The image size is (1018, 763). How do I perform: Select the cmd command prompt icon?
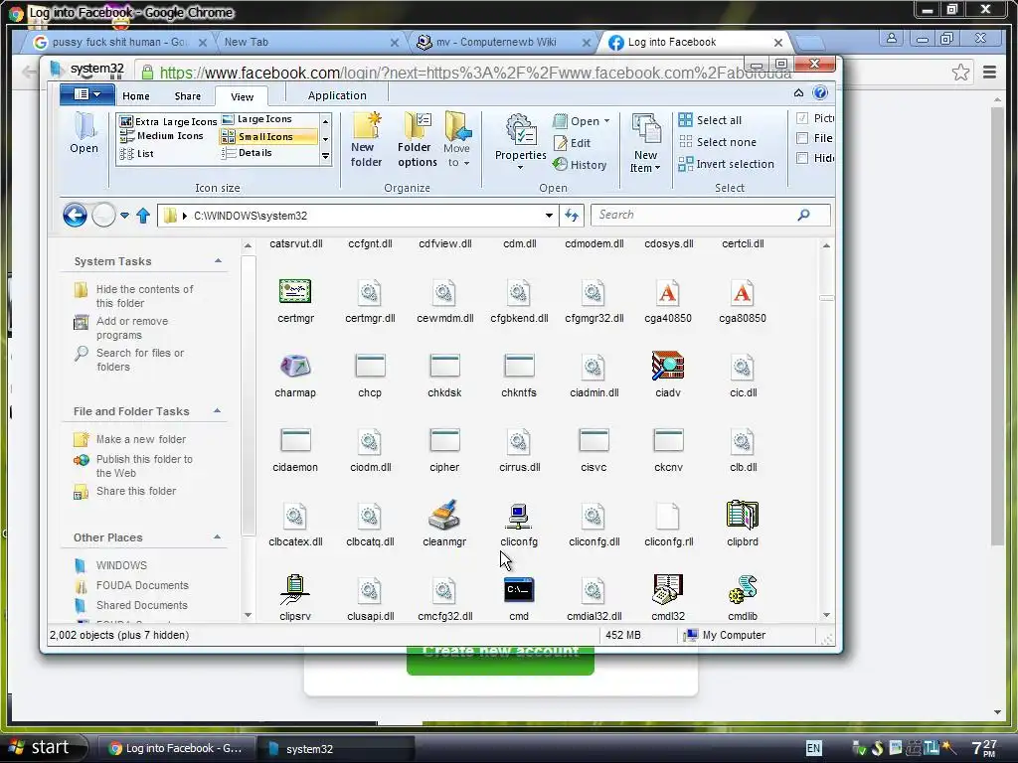click(519, 590)
